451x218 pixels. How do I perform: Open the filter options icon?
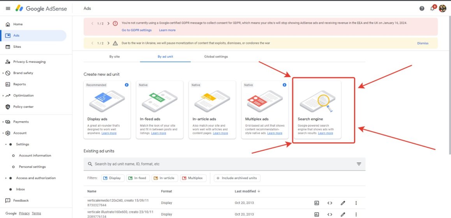[x=359, y=164]
